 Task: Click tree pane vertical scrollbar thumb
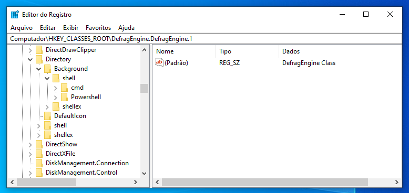[144, 89]
